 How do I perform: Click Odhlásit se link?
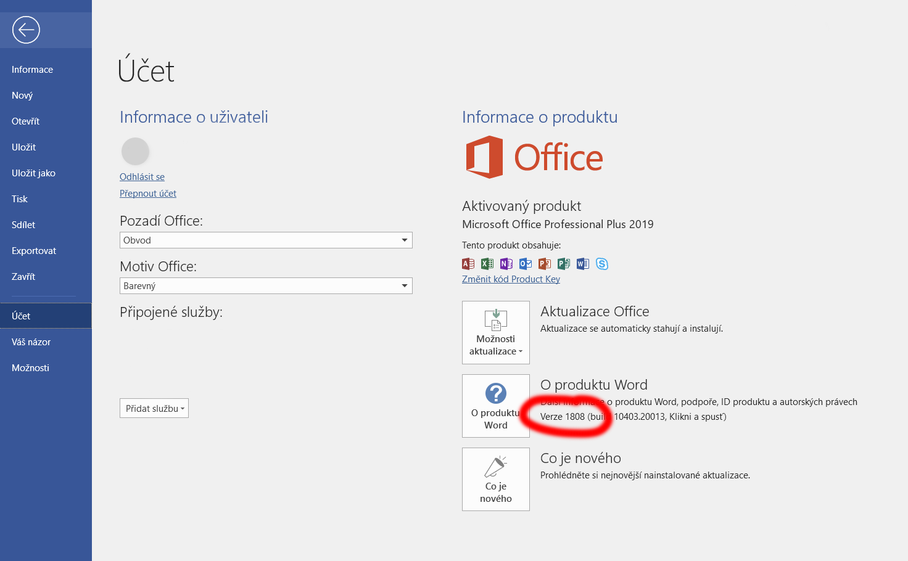click(x=142, y=177)
